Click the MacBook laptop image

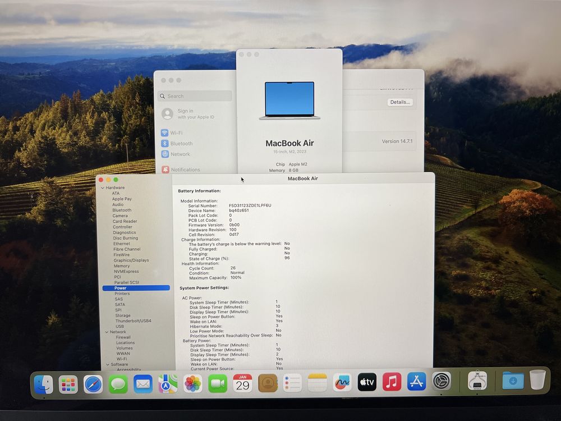[290, 100]
